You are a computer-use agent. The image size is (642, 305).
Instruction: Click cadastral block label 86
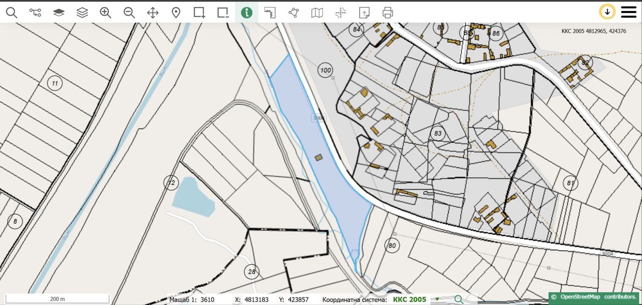click(x=496, y=33)
